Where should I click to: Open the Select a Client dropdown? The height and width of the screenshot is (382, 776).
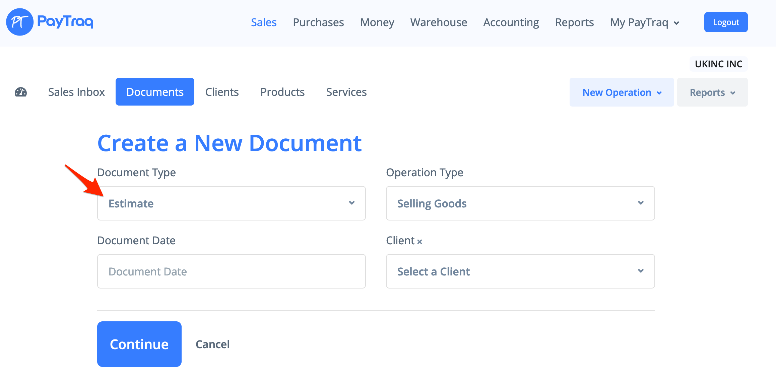coord(520,271)
